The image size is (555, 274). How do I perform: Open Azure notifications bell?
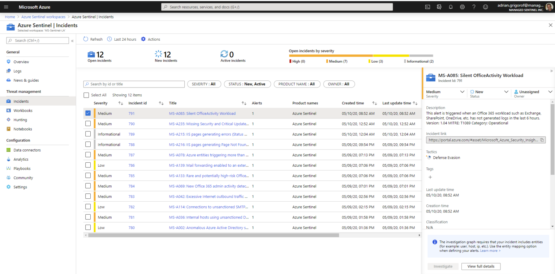451,6
